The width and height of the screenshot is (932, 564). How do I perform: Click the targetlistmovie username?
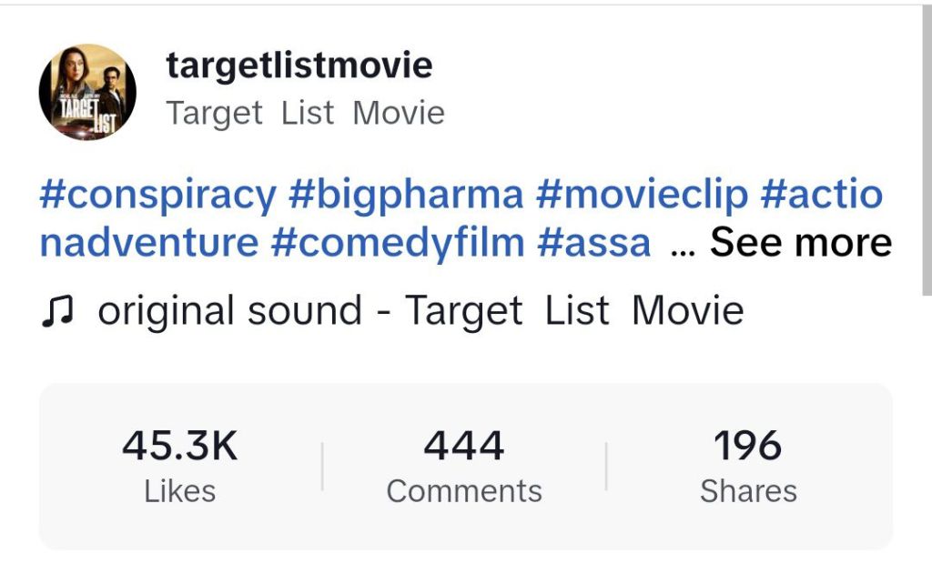point(299,65)
